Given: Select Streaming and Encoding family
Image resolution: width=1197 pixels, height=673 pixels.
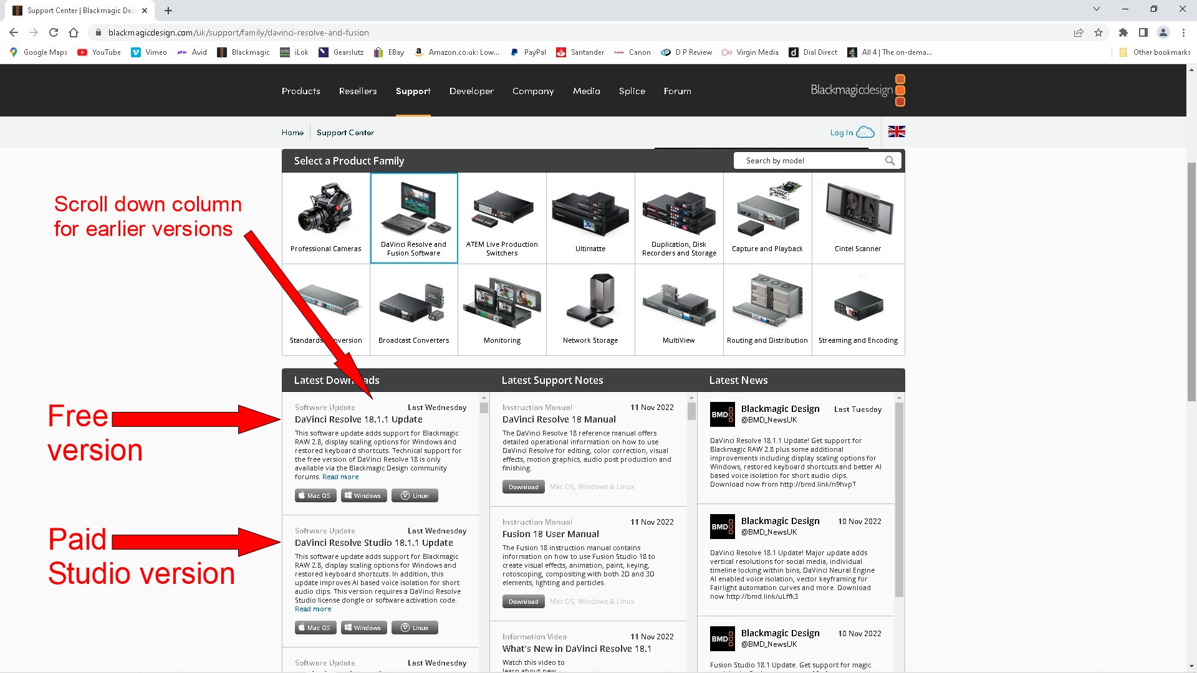Looking at the screenshot, I should point(858,310).
